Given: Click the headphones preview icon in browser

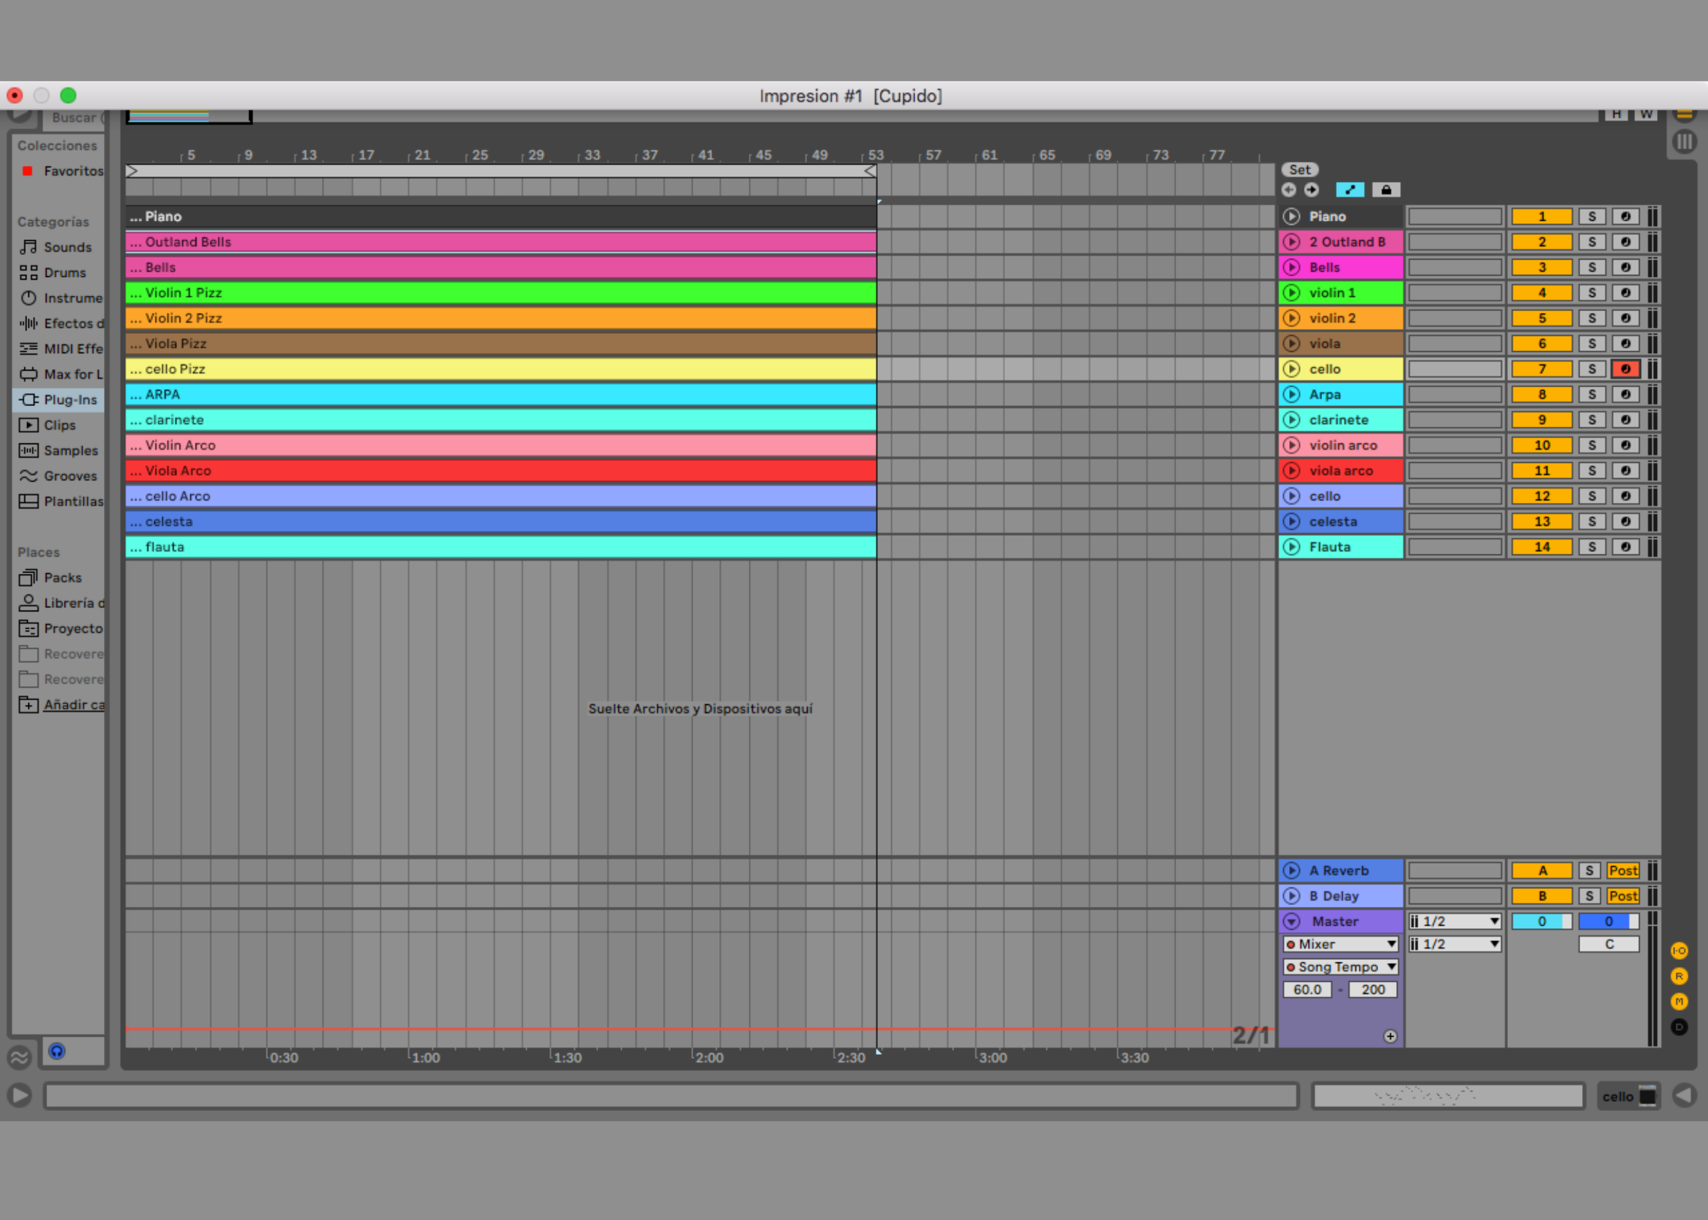Looking at the screenshot, I should click(57, 1051).
